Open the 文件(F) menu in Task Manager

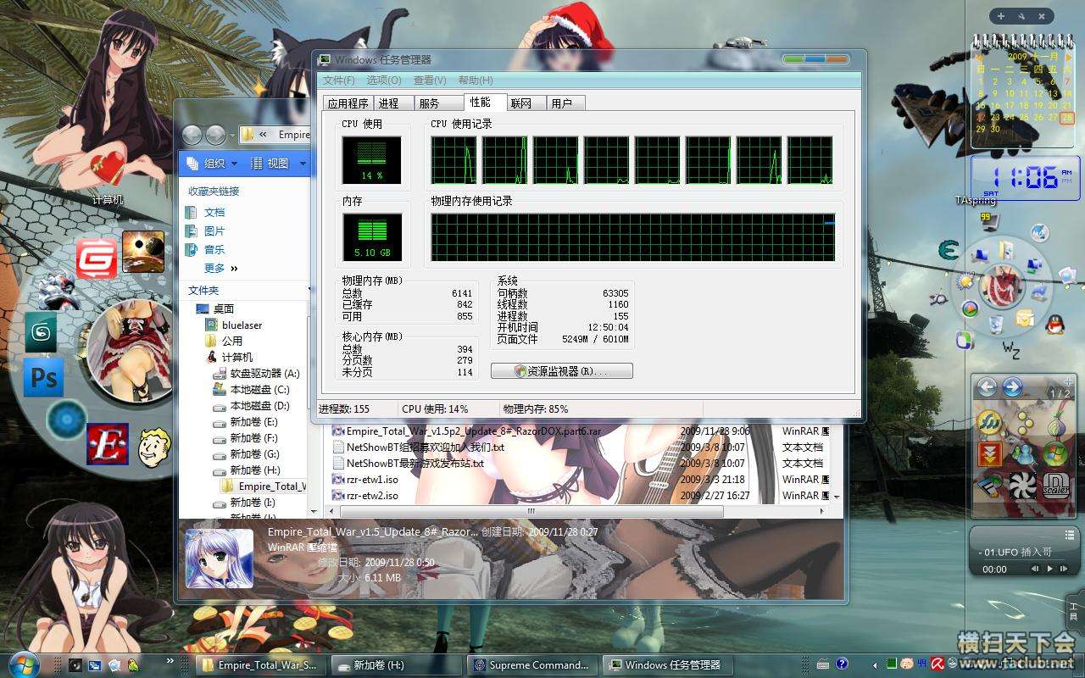(339, 81)
